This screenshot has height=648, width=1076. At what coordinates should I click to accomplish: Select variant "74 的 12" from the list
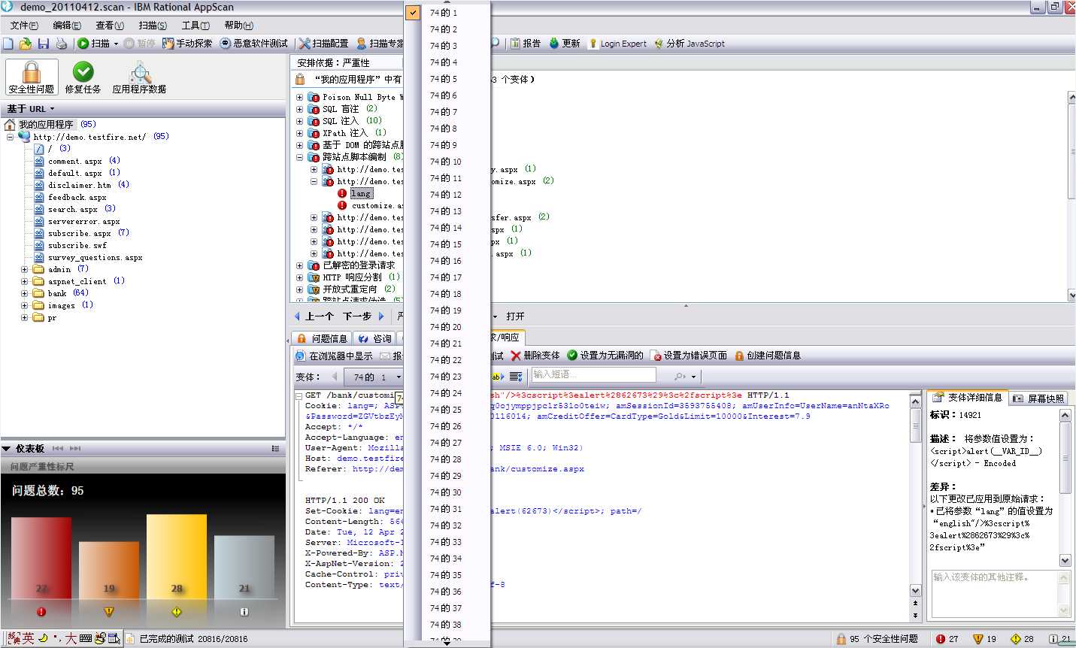(447, 195)
